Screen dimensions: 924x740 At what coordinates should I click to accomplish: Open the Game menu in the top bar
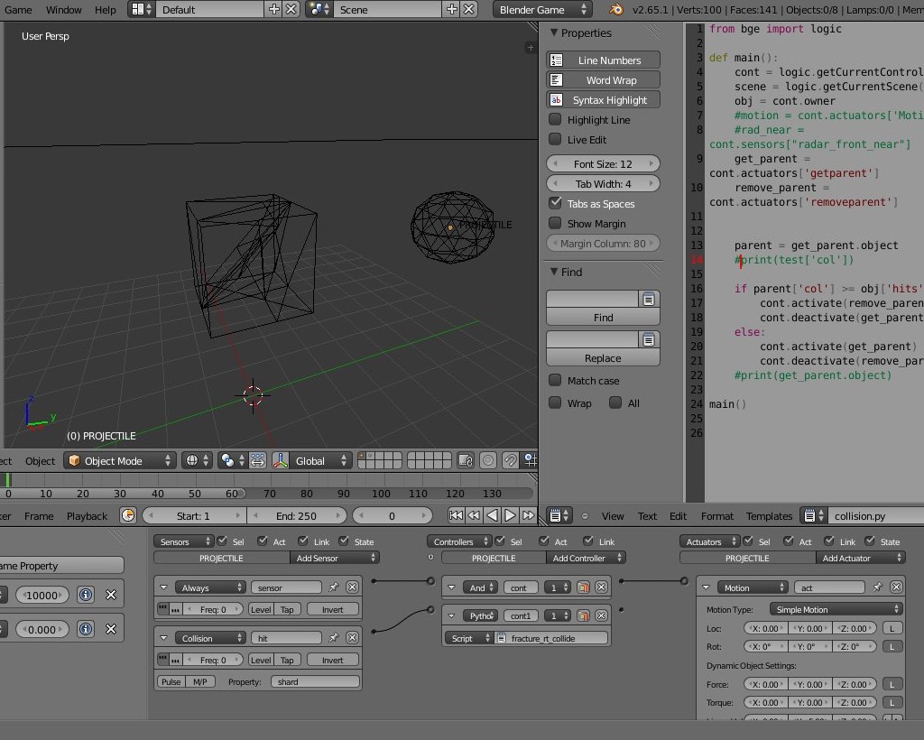coord(18,10)
